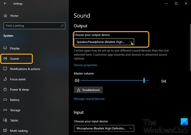Image resolution: width=191 pixels, height=135 pixels.
Task: Open the Home icon in sidebar
Action: pos(5,16)
